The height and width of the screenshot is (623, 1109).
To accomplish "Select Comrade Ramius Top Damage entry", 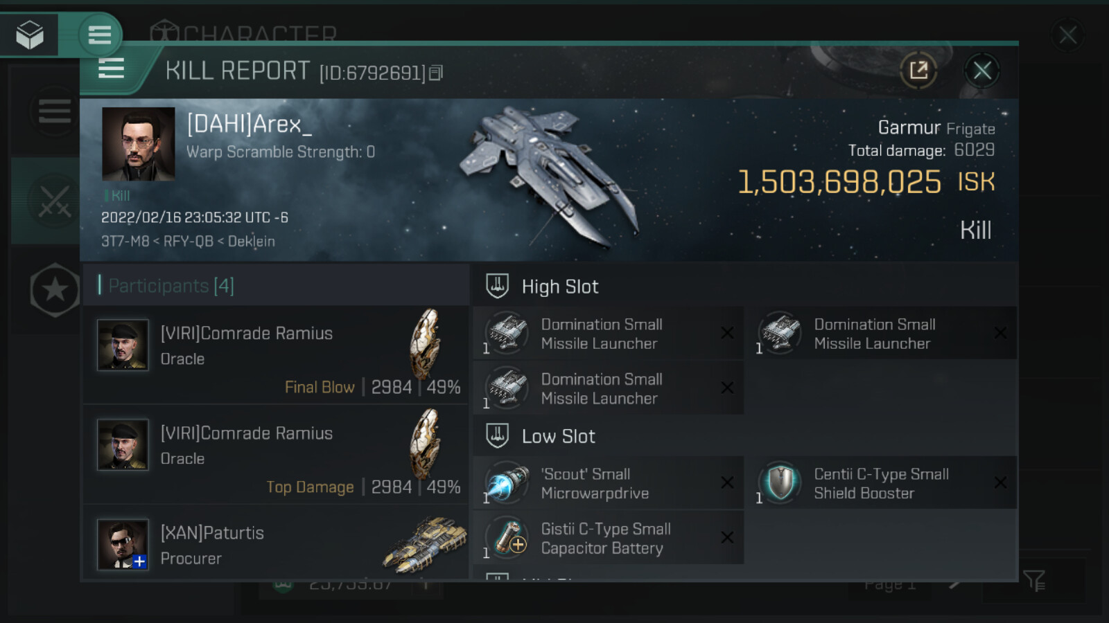I will coord(276,455).
